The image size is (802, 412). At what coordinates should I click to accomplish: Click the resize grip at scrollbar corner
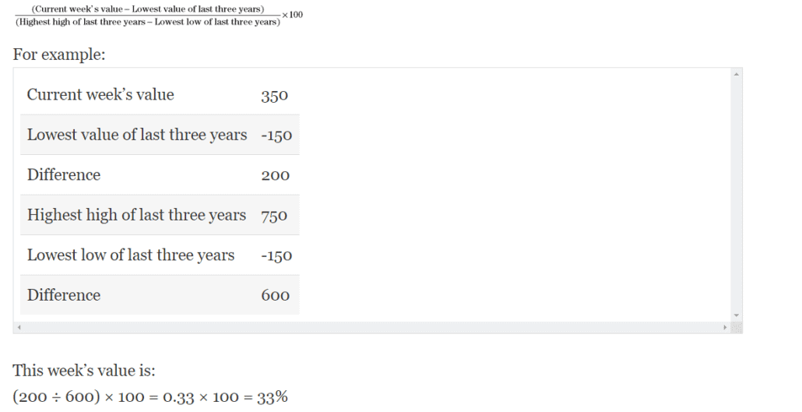point(737,327)
